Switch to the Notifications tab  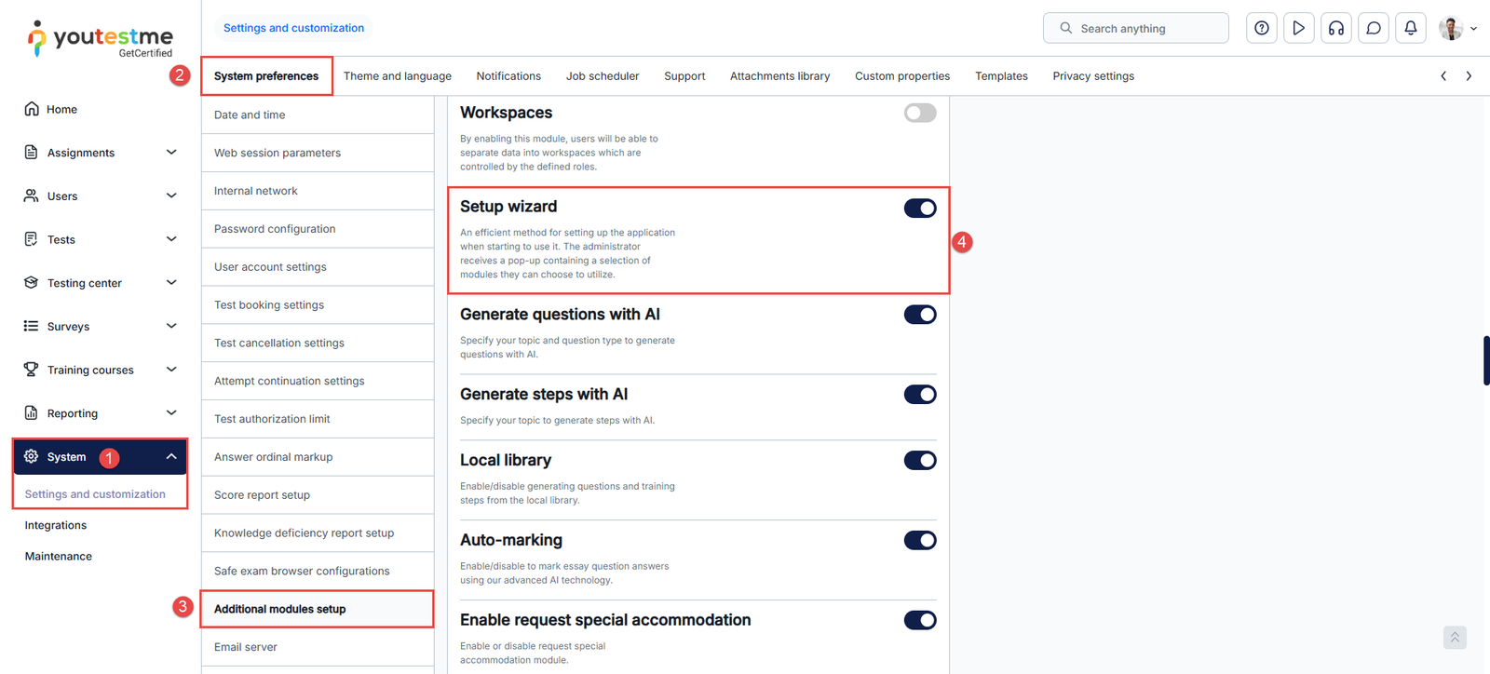tap(508, 76)
